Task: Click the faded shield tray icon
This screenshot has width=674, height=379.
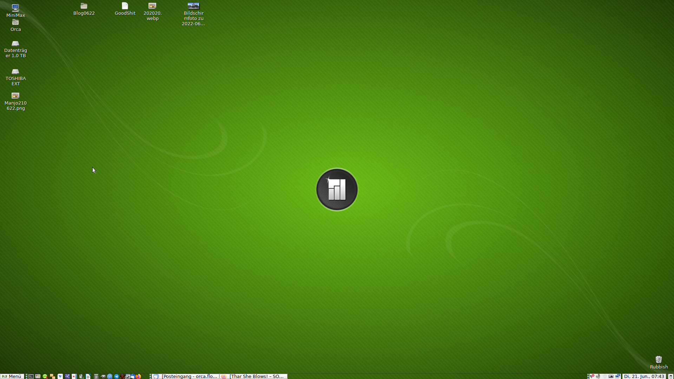Action: click(604, 376)
